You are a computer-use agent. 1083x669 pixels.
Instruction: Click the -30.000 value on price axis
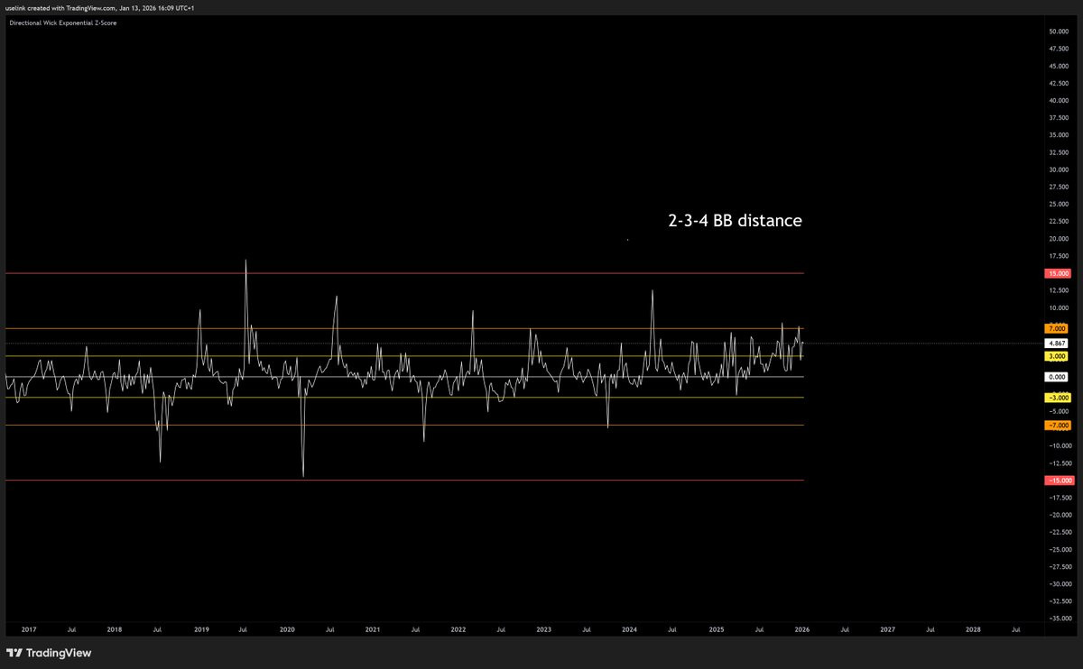click(1060, 583)
